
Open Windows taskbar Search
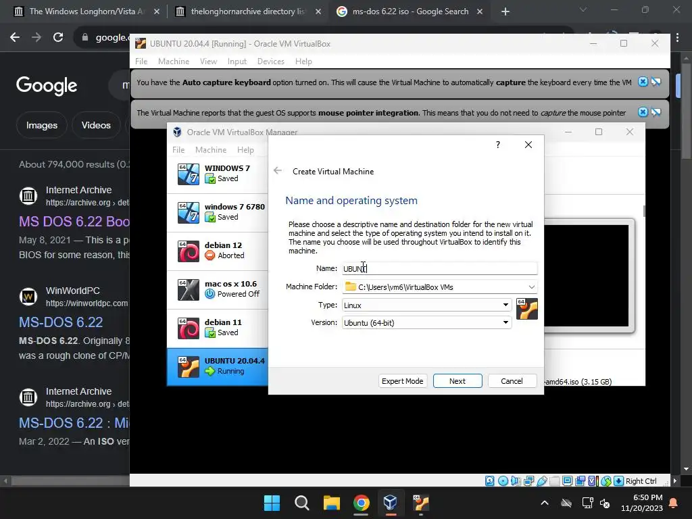click(x=302, y=503)
